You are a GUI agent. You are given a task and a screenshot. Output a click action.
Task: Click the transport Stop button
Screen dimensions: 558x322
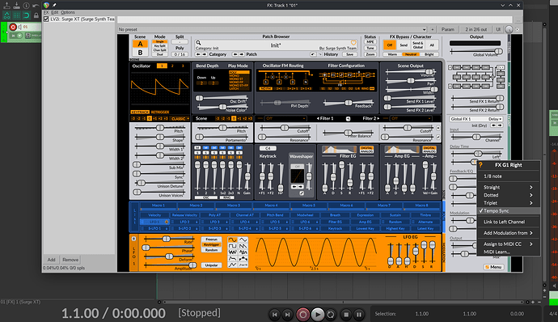(x=346, y=315)
